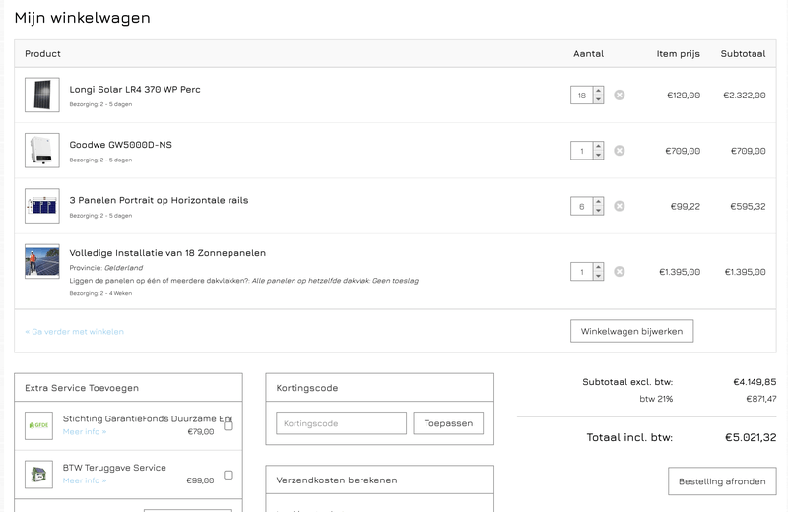Increase quantity of 3 Panelen Portrait rails
This screenshot has height=512, width=788.
598,202
